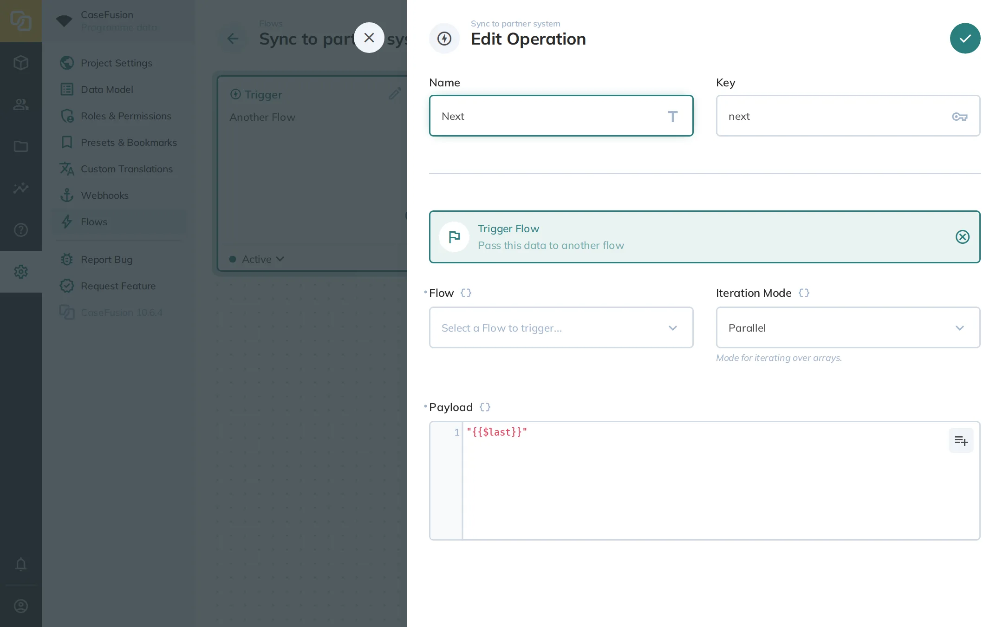
Task: Click the operation bolt icon in header
Action: pos(444,39)
